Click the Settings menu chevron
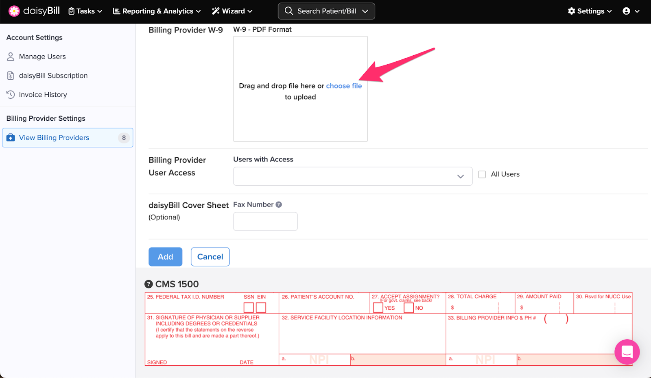The width and height of the screenshot is (651, 378). pos(609,11)
